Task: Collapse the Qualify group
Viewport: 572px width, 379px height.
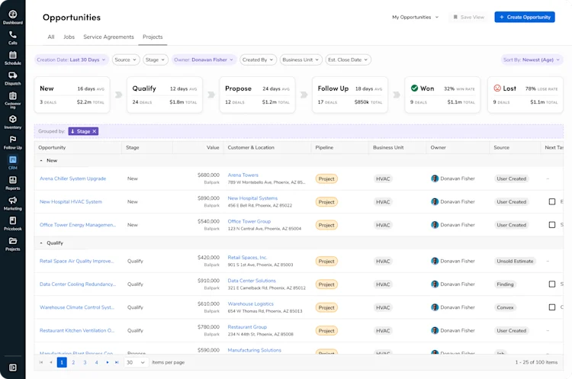Action: [41, 243]
